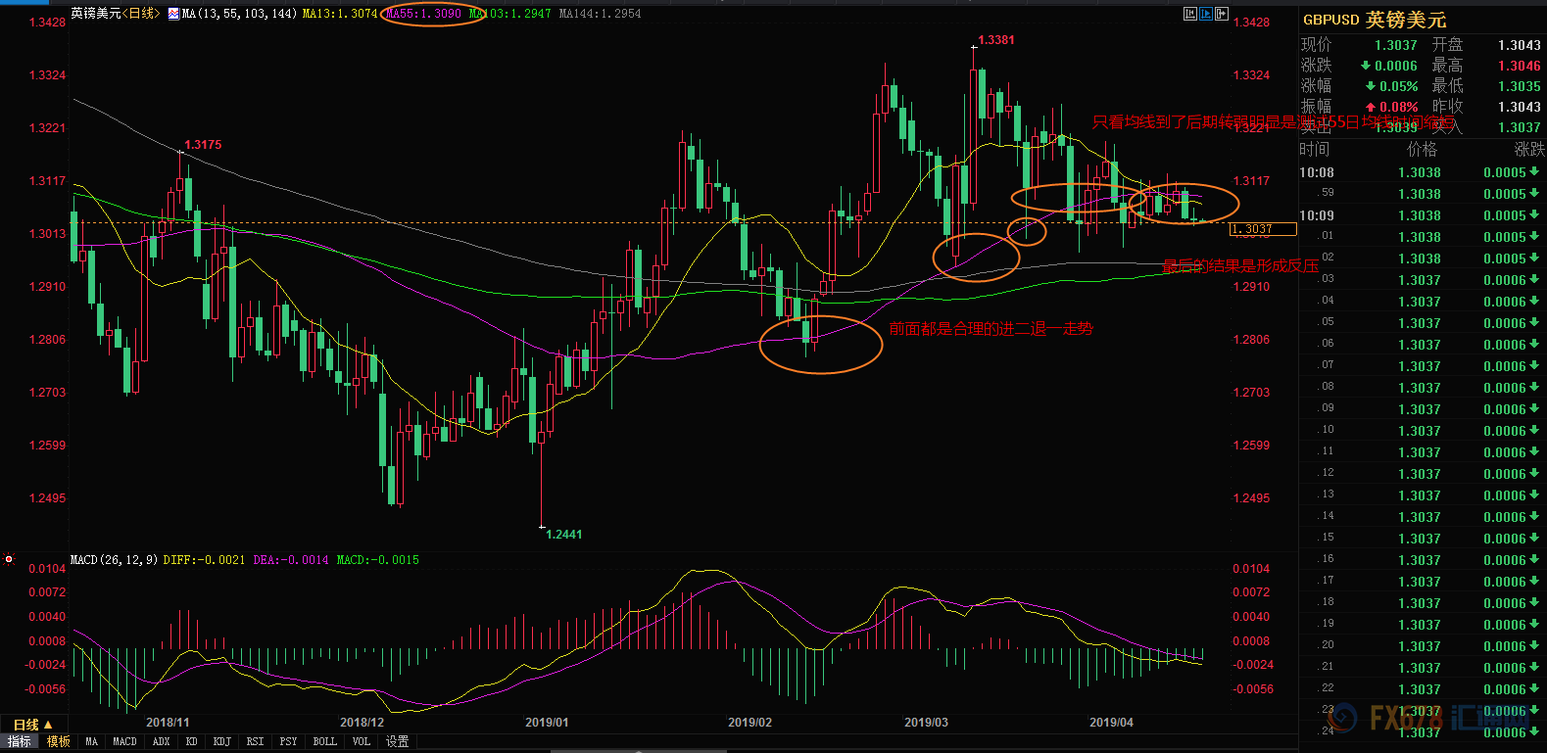
Task: Click the chart title 英镑美元
Action: (96, 14)
